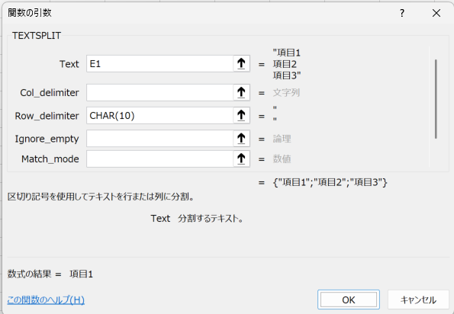Collapse dialog via Text field range selector
The height and width of the screenshot is (314, 454).
pos(241,63)
